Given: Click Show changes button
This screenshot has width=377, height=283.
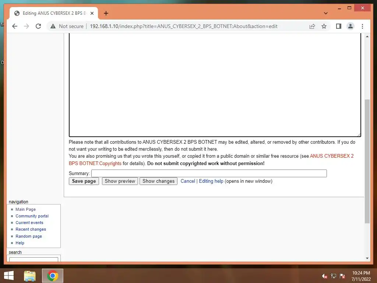Looking at the screenshot, I should [x=158, y=181].
